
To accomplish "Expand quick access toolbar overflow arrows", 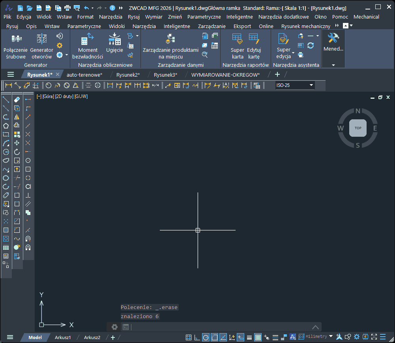I will pyautogui.click(x=121, y=8).
